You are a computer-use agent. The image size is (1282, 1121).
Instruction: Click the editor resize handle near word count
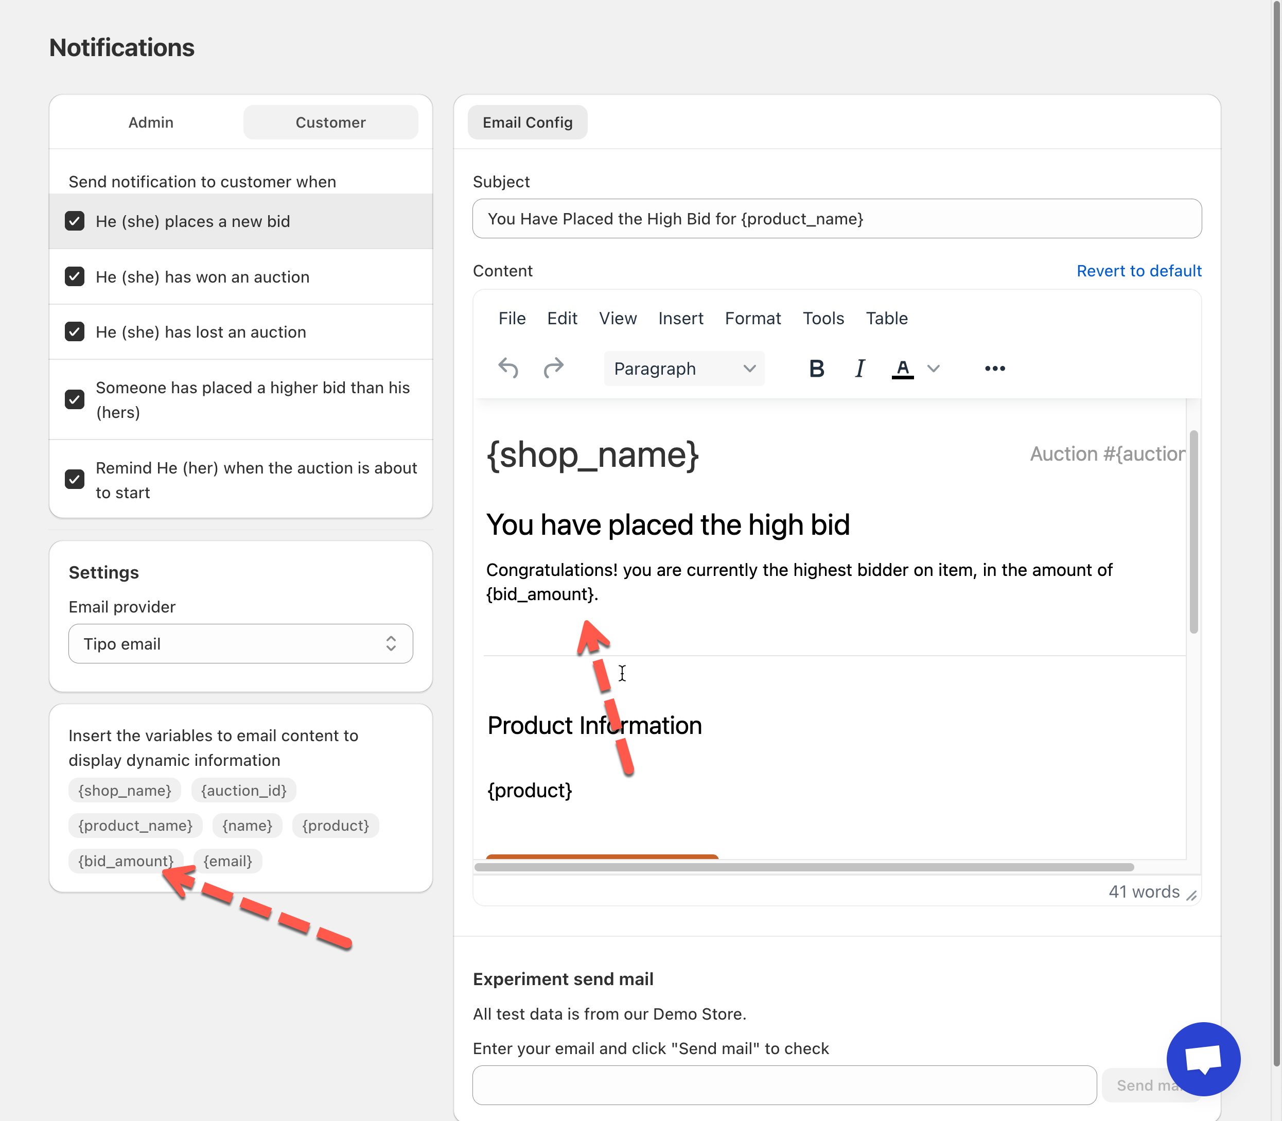(x=1191, y=896)
